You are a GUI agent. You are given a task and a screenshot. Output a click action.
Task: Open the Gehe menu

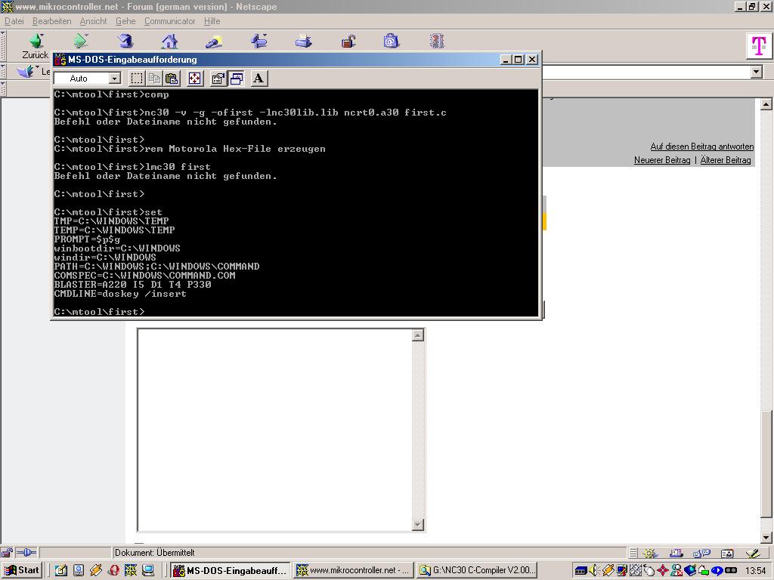pos(125,21)
